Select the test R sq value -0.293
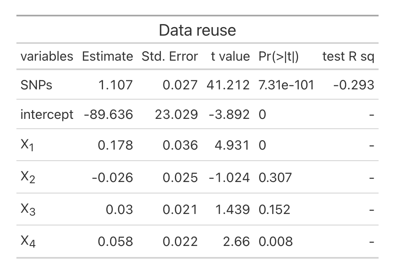Image resolution: width=395 pixels, height=273 pixels. [354, 85]
